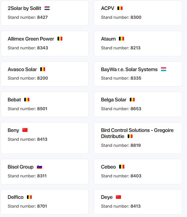187x217 pixels.
Task: Click stand number 8311 of Bisol Group
Action: point(42,176)
